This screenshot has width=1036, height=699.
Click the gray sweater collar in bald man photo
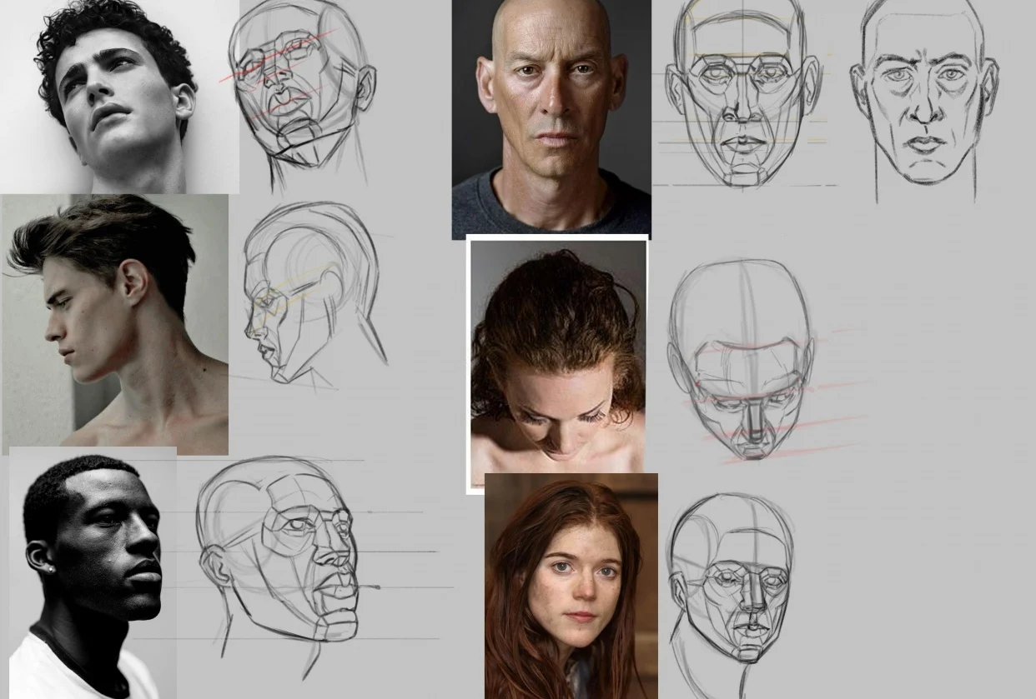pos(551,208)
